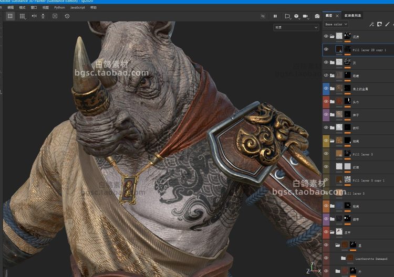Toggle the hide-overlay crossed eye icon
394x277 pixels.
click(x=263, y=16)
